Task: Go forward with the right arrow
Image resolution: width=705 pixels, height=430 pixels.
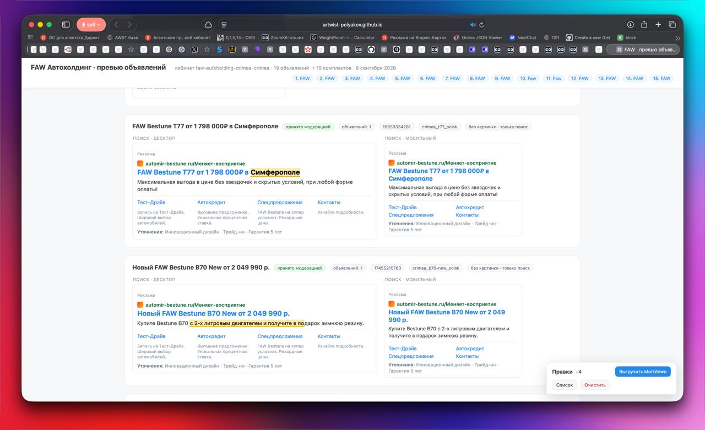Action: click(x=129, y=25)
